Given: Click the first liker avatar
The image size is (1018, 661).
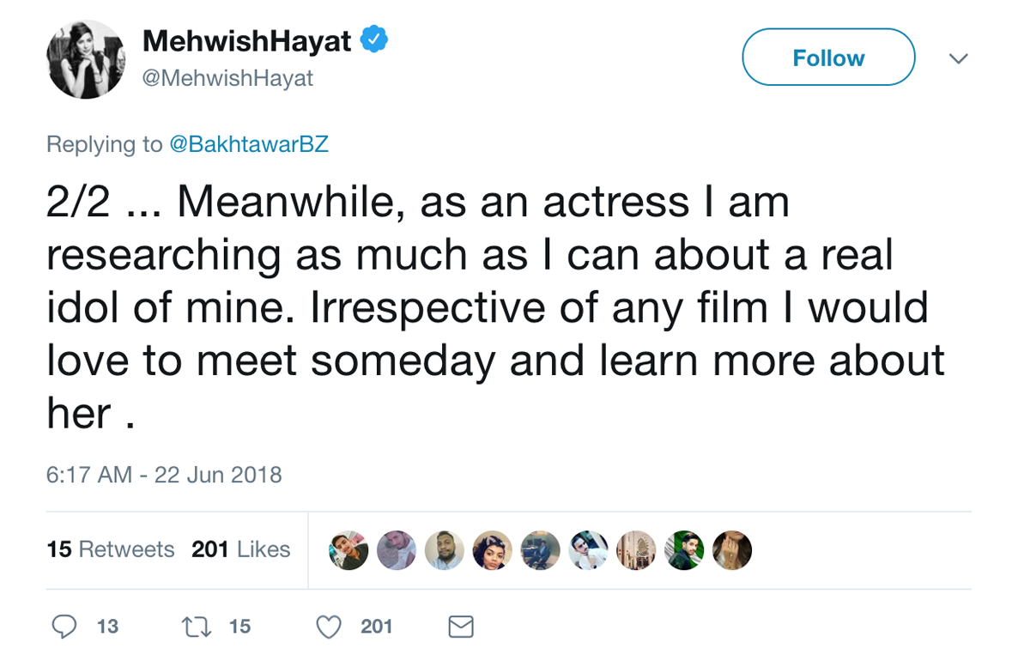Looking at the screenshot, I should [348, 550].
